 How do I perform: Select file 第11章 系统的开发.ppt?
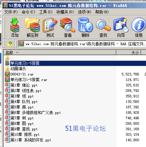point(31,140)
